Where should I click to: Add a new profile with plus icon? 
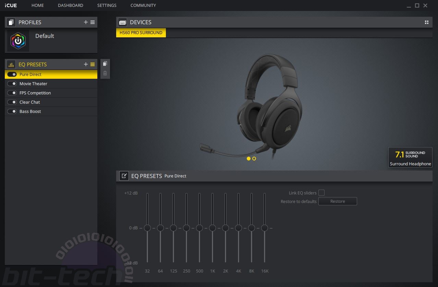point(86,22)
